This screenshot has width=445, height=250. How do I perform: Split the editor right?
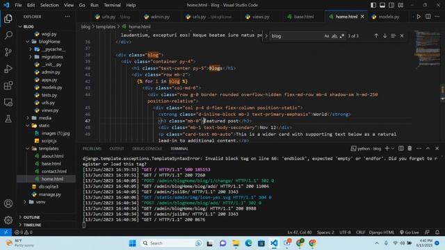coord(428,17)
